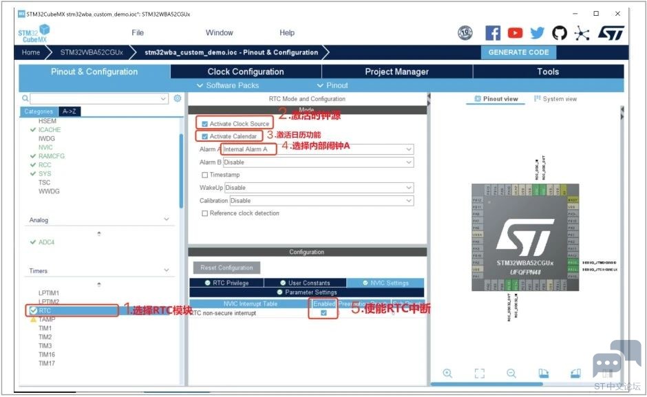Open the ST Facebook page icon
Viewport: 647px width, 397px height.
click(493, 33)
